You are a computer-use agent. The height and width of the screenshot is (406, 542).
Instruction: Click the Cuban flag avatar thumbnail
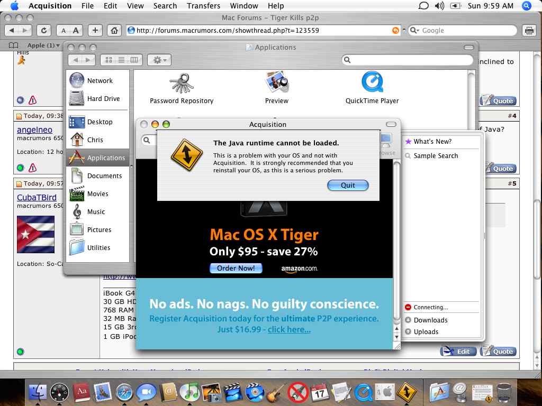35,234
